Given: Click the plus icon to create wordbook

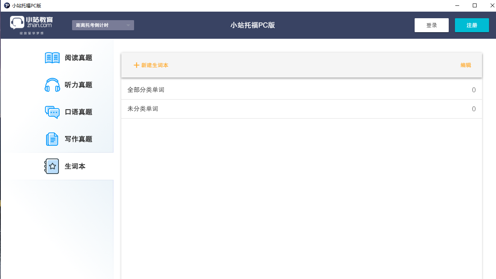Looking at the screenshot, I should click(136, 65).
